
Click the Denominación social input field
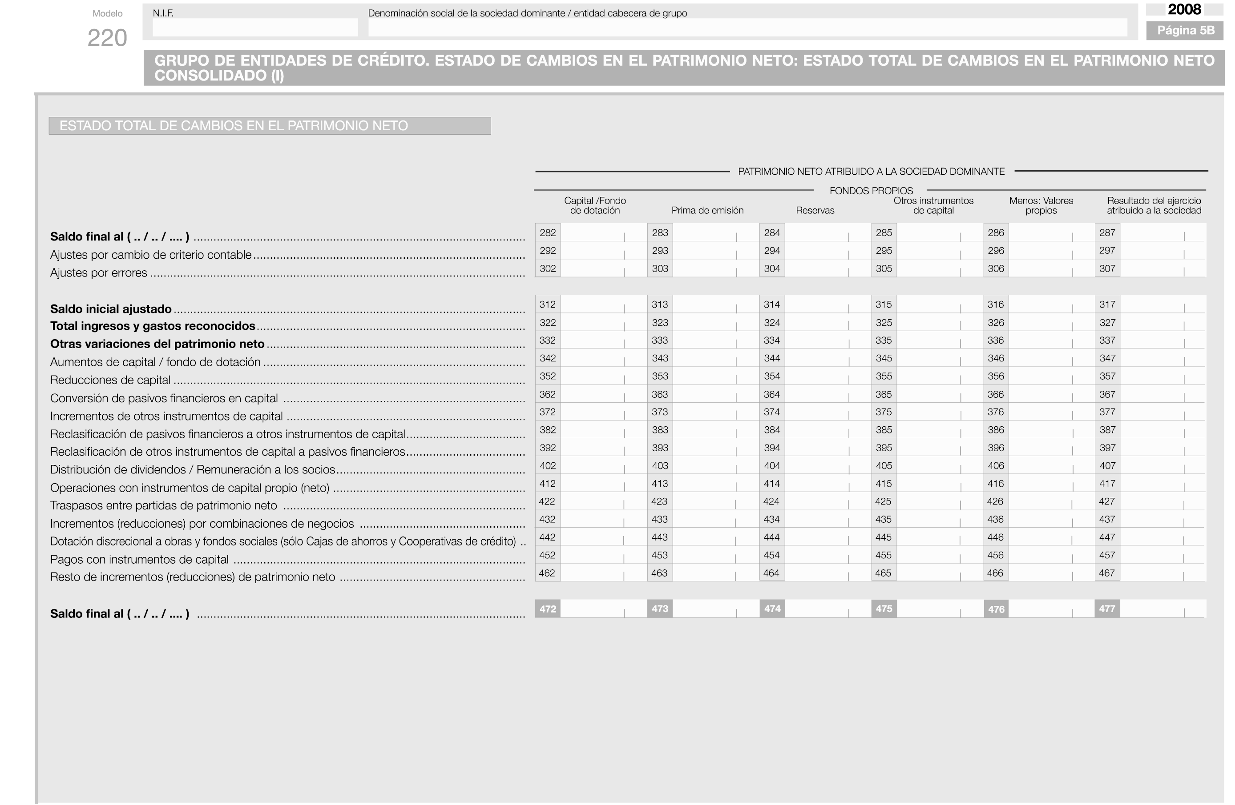point(747,28)
